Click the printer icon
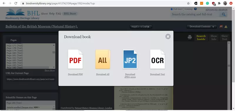235x111 pixels. click(190, 37)
